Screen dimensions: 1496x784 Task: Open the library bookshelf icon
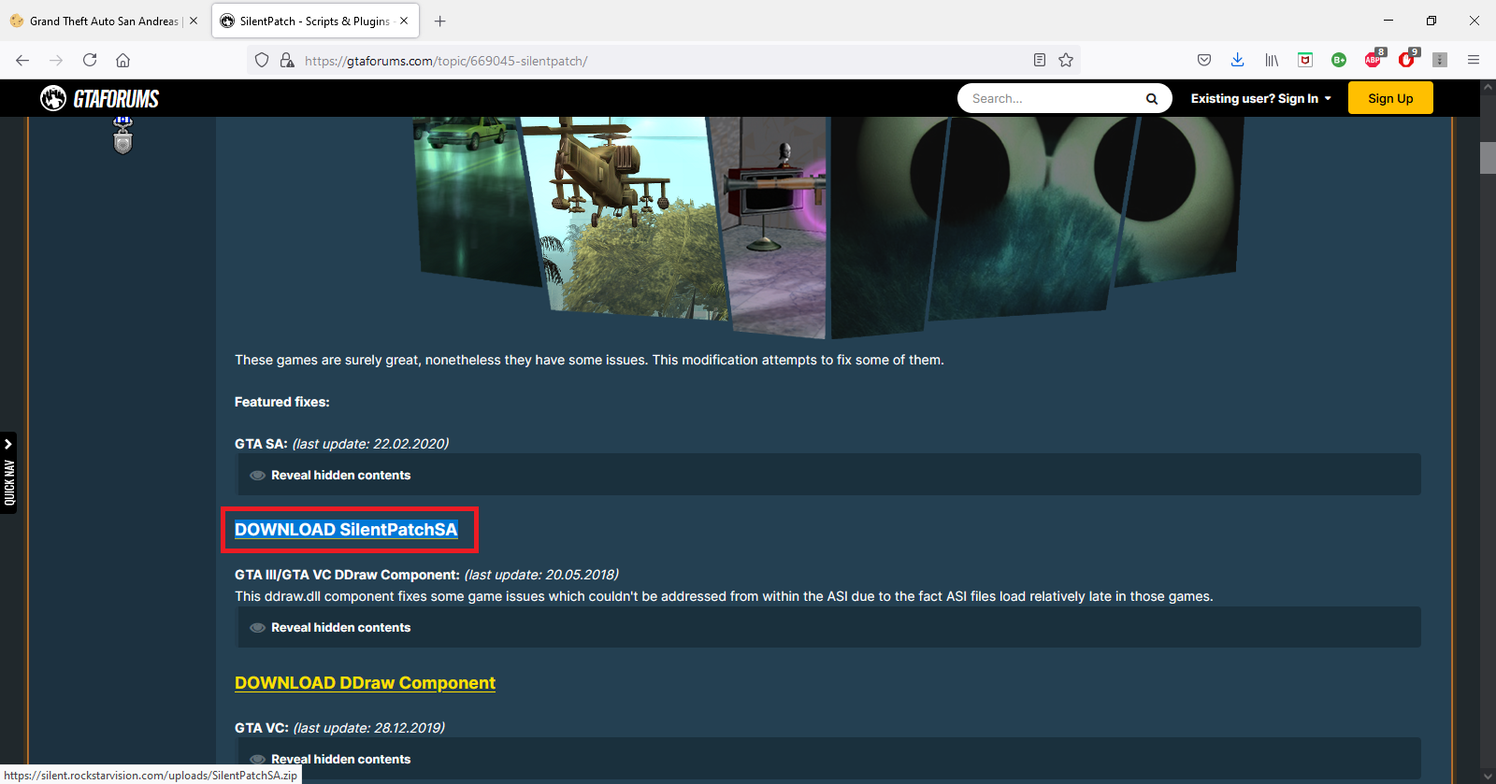(x=1272, y=60)
